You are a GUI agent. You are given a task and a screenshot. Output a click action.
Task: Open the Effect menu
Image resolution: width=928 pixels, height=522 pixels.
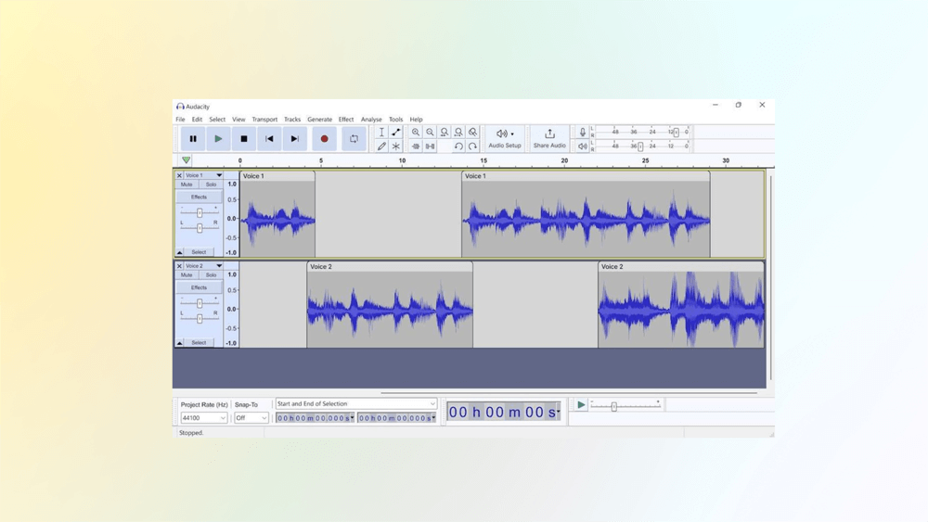click(x=346, y=120)
